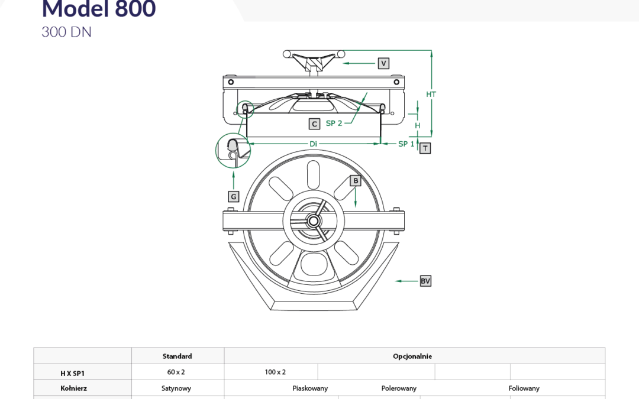This screenshot has height=399, width=639.
Task: Click the C callout label box
Action: 314,124
